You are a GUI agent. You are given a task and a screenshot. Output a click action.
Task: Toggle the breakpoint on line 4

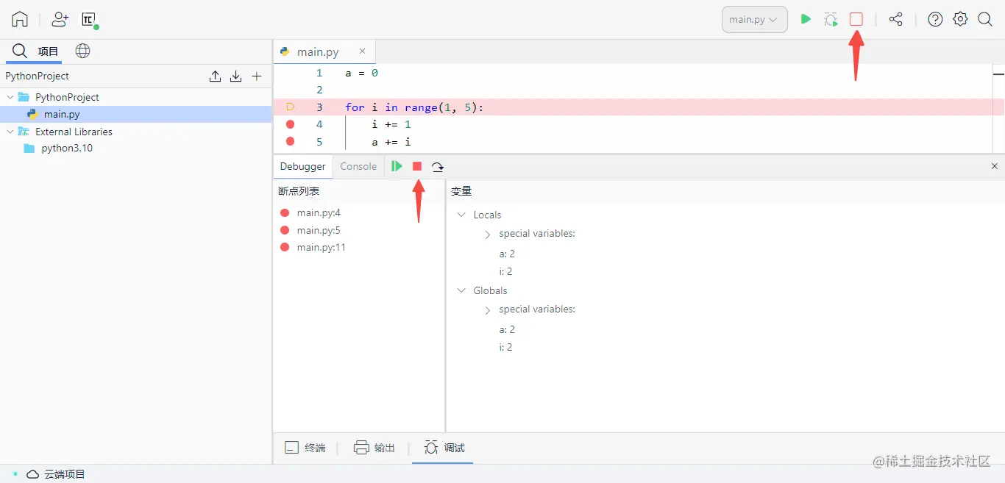(290, 124)
